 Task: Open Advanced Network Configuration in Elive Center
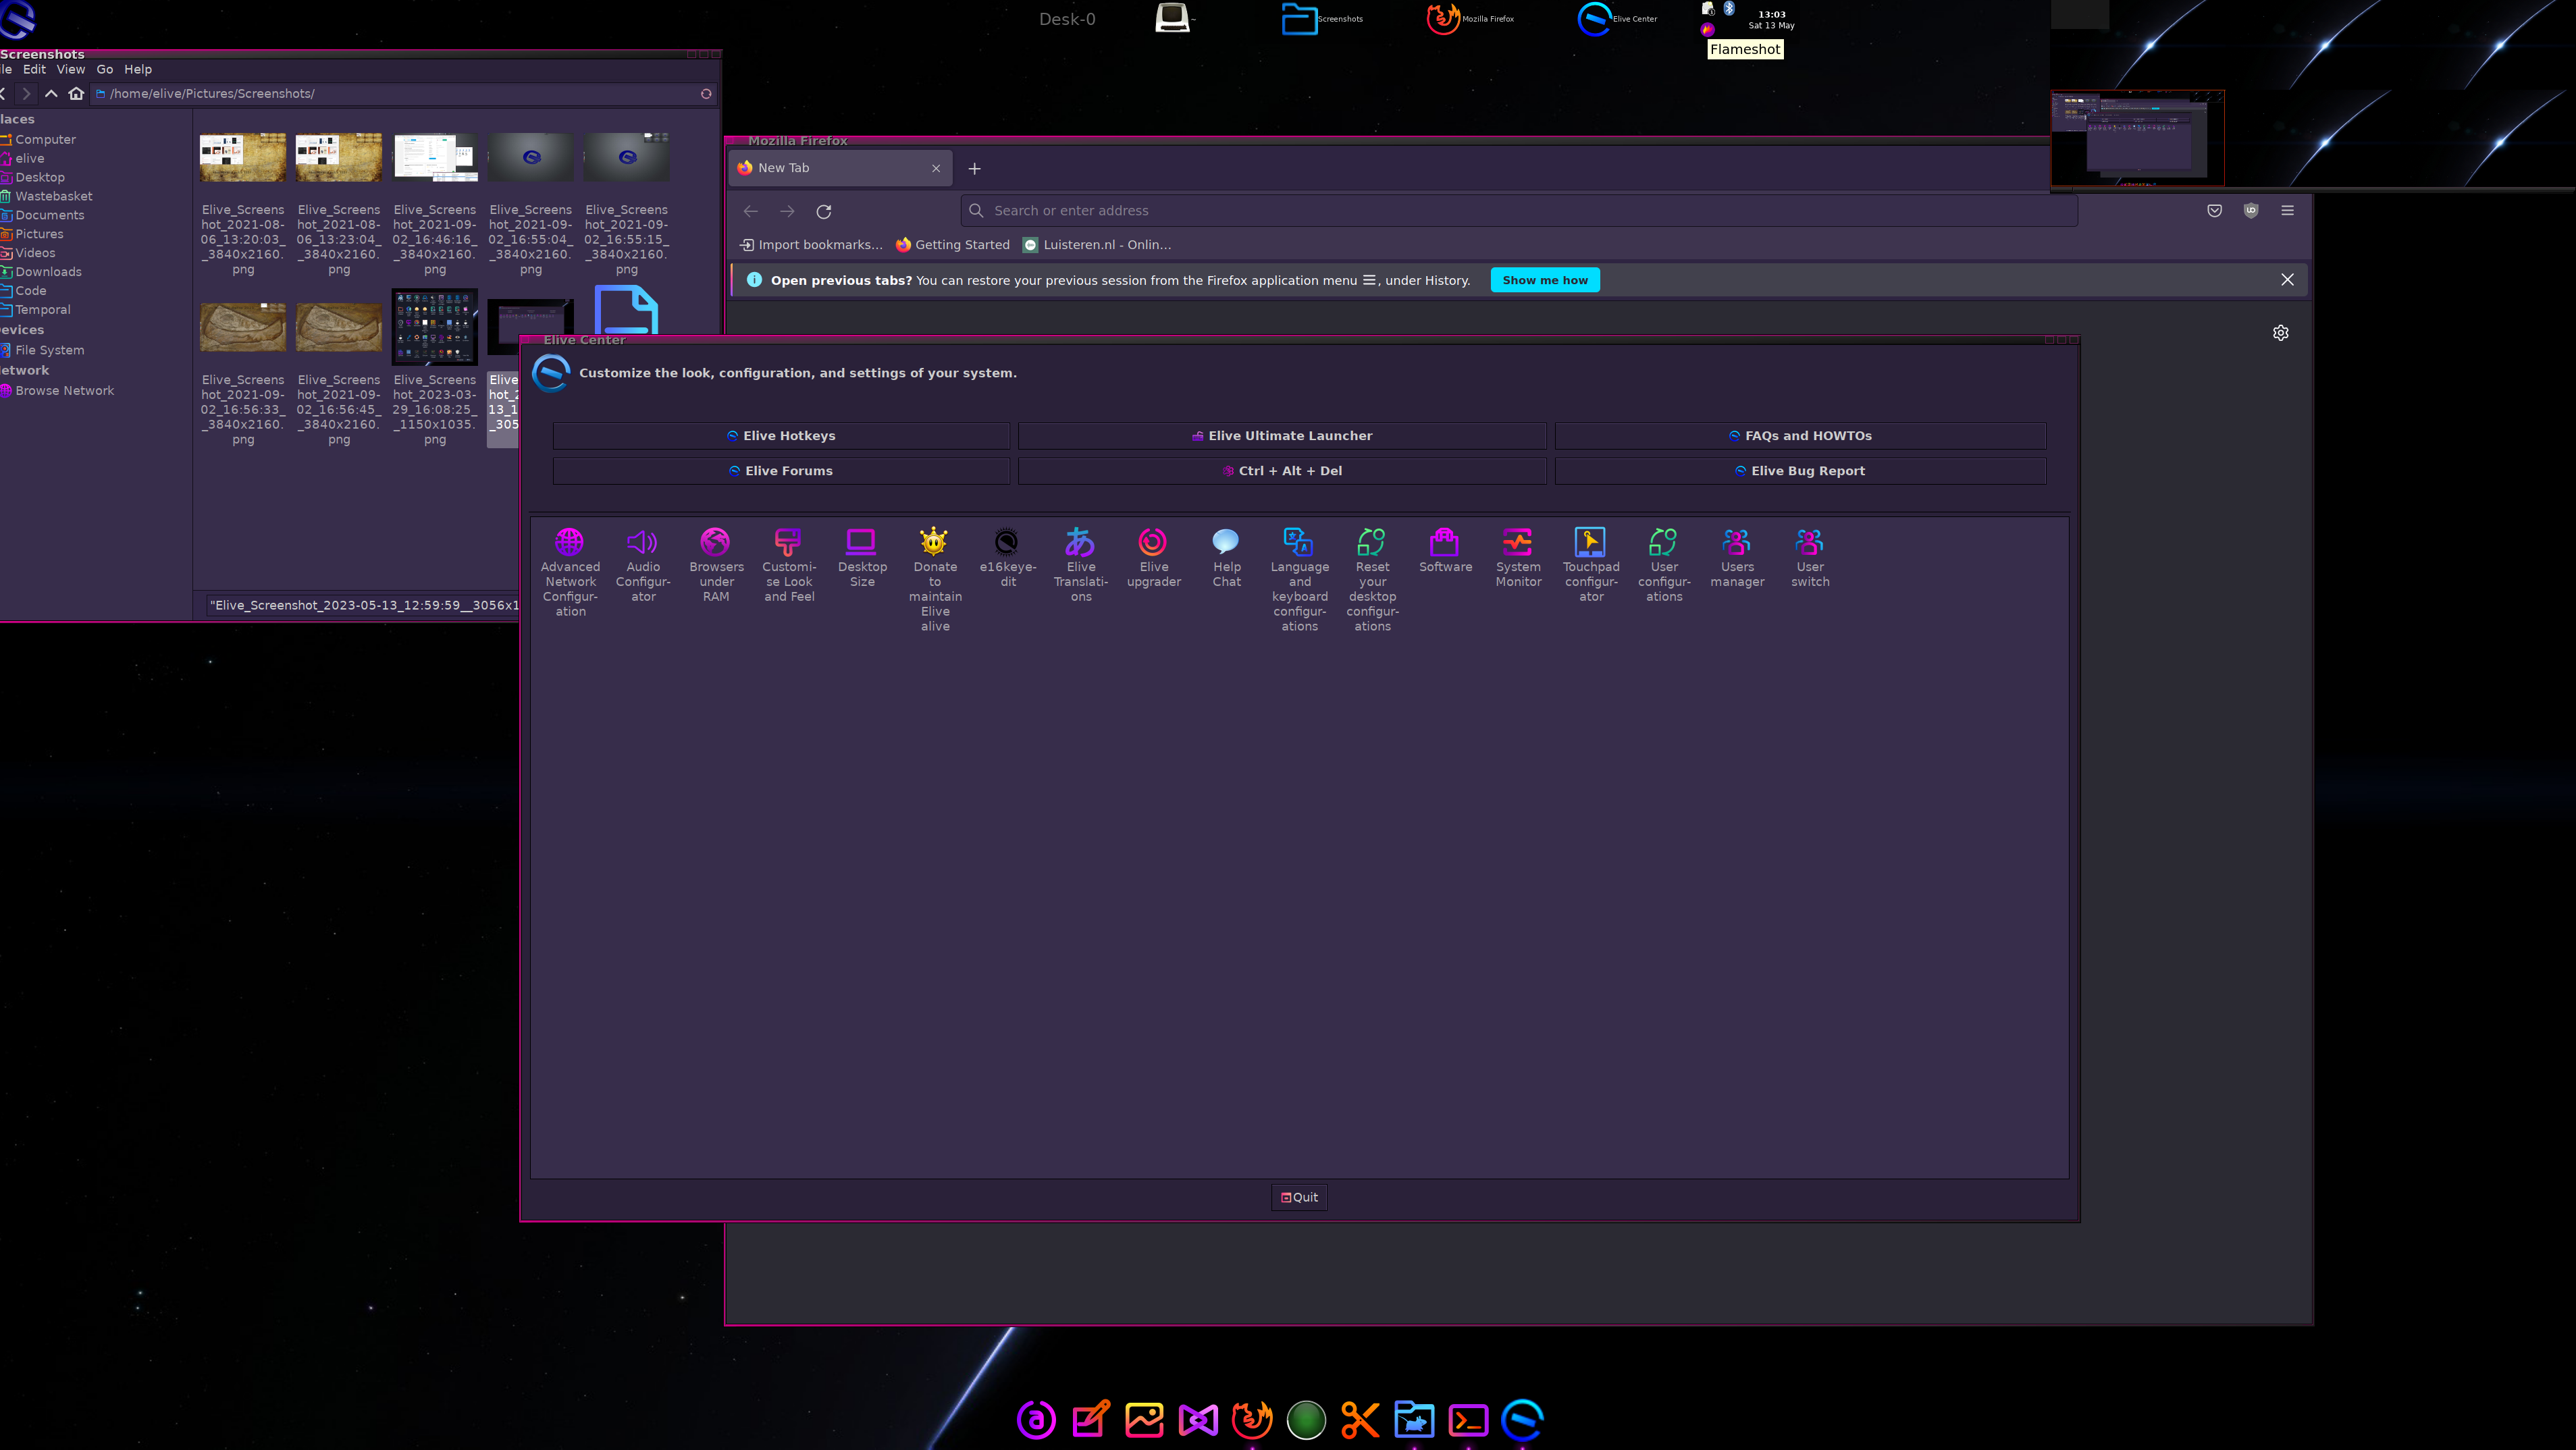570,571
